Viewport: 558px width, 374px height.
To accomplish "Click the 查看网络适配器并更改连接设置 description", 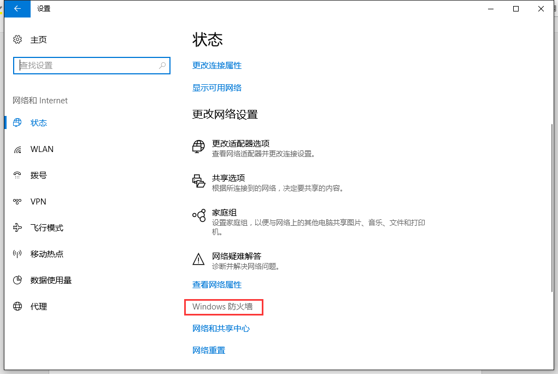I will pyautogui.click(x=263, y=154).
